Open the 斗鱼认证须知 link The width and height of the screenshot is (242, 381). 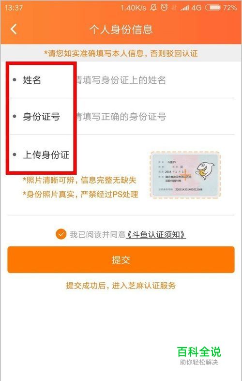click(156, 234)
